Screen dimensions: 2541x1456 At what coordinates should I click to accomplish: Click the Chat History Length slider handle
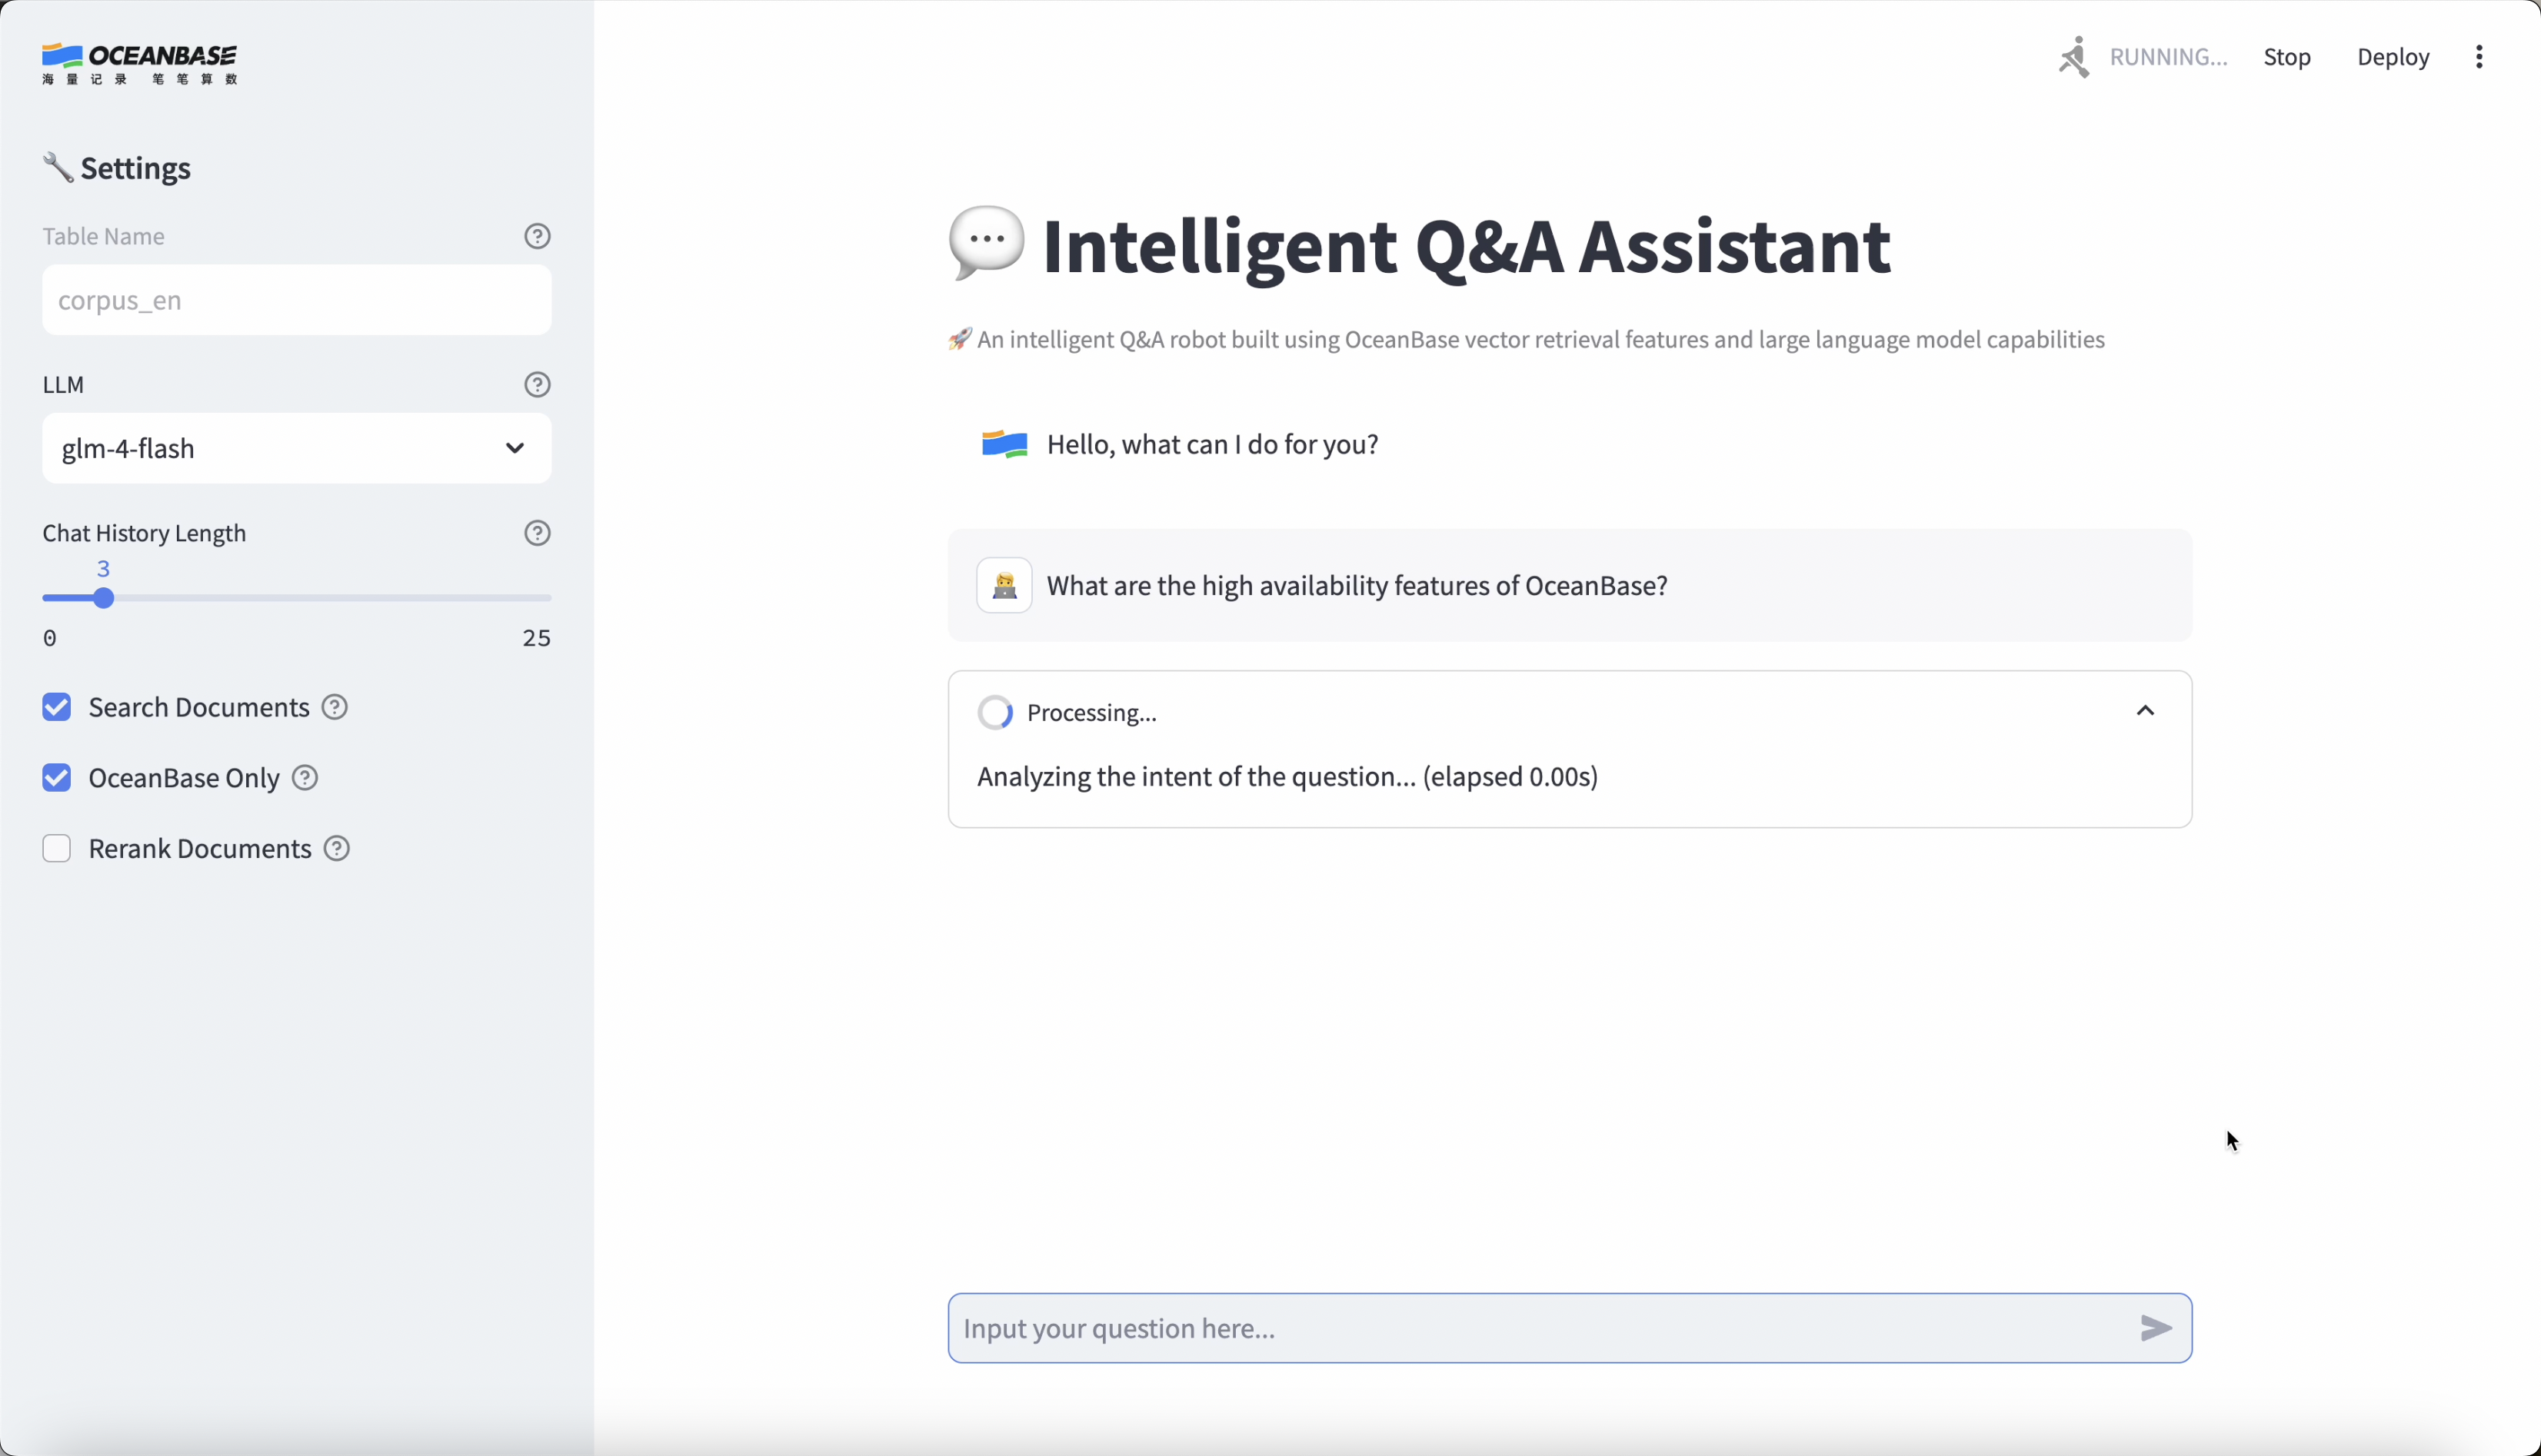(103, 599)
